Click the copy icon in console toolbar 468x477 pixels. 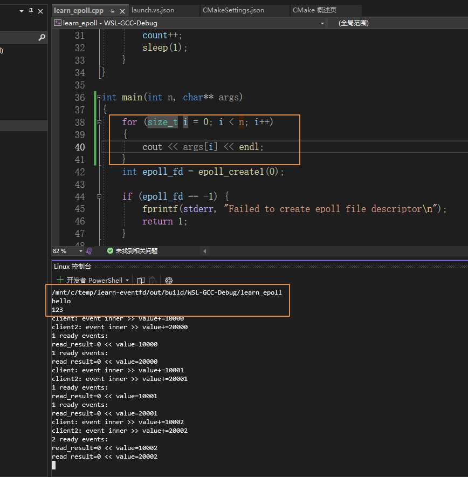coord(140,280)
